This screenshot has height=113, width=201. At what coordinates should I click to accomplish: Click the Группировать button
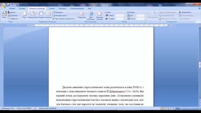coord(186,15)
